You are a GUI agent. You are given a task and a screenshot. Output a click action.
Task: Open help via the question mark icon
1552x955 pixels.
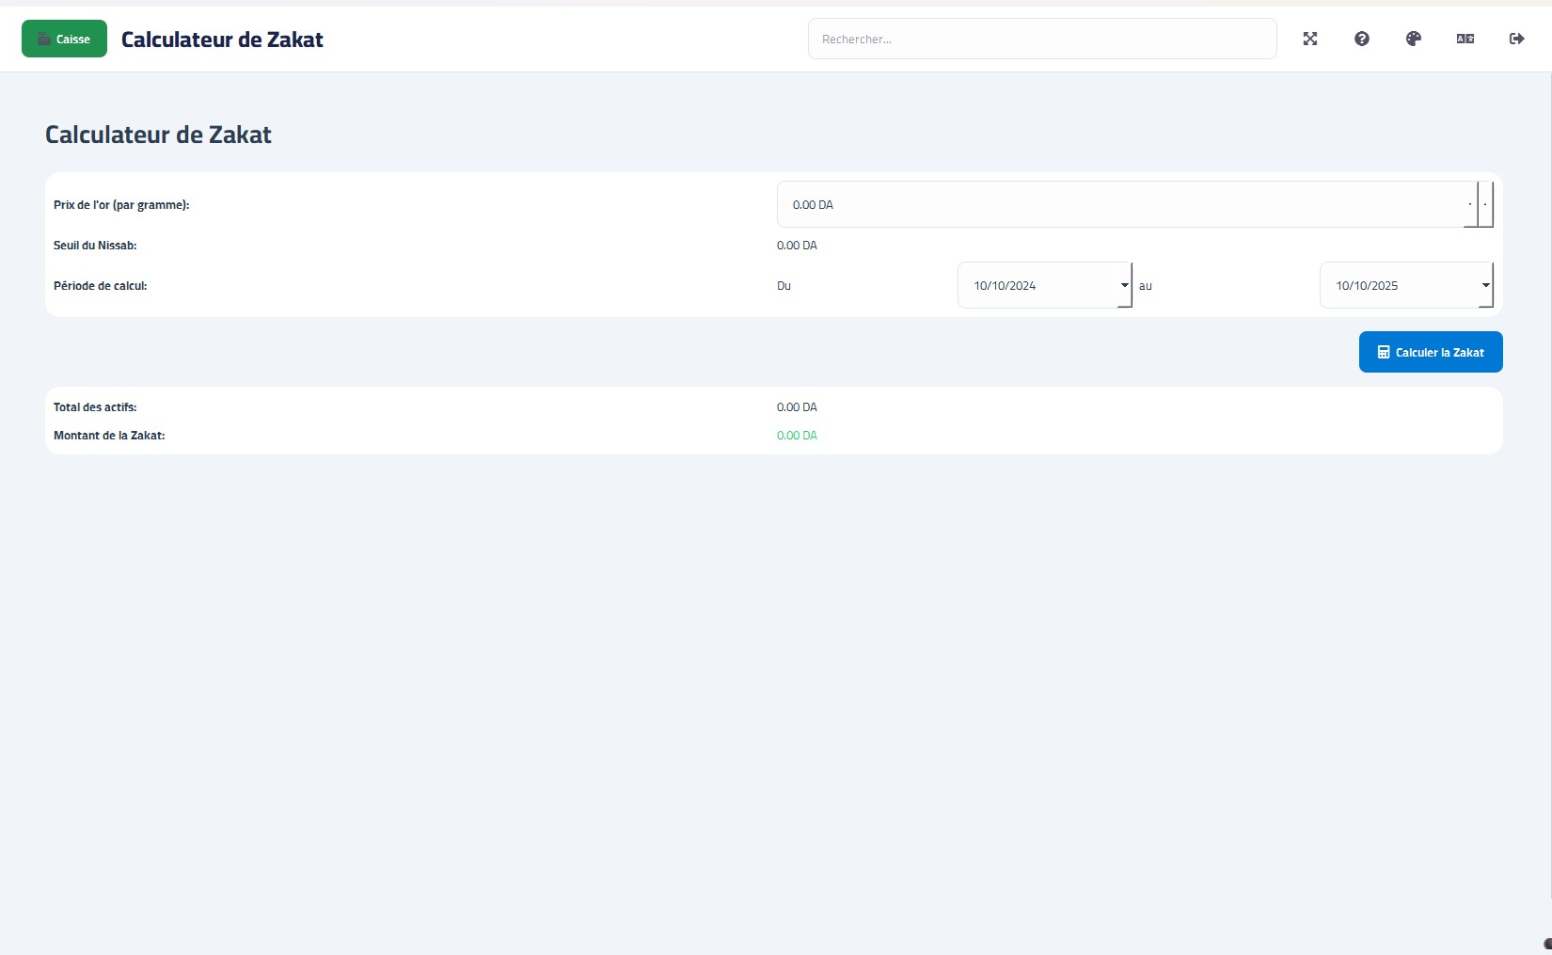coord(1361,39)
